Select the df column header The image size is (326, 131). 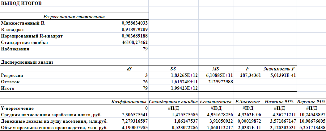pyautogui.click(x=129, y=69)
